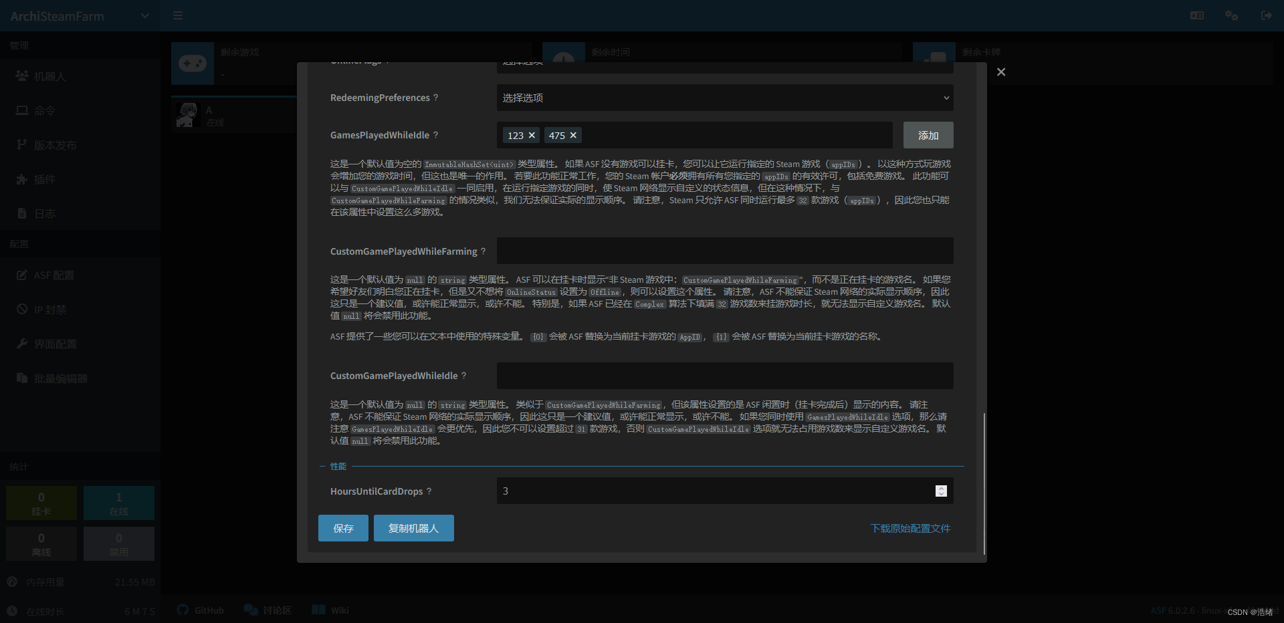1284x623 pixels.
Task: Toggle the hamburger sidebar menu icon
Action: (x=178, y=15)
